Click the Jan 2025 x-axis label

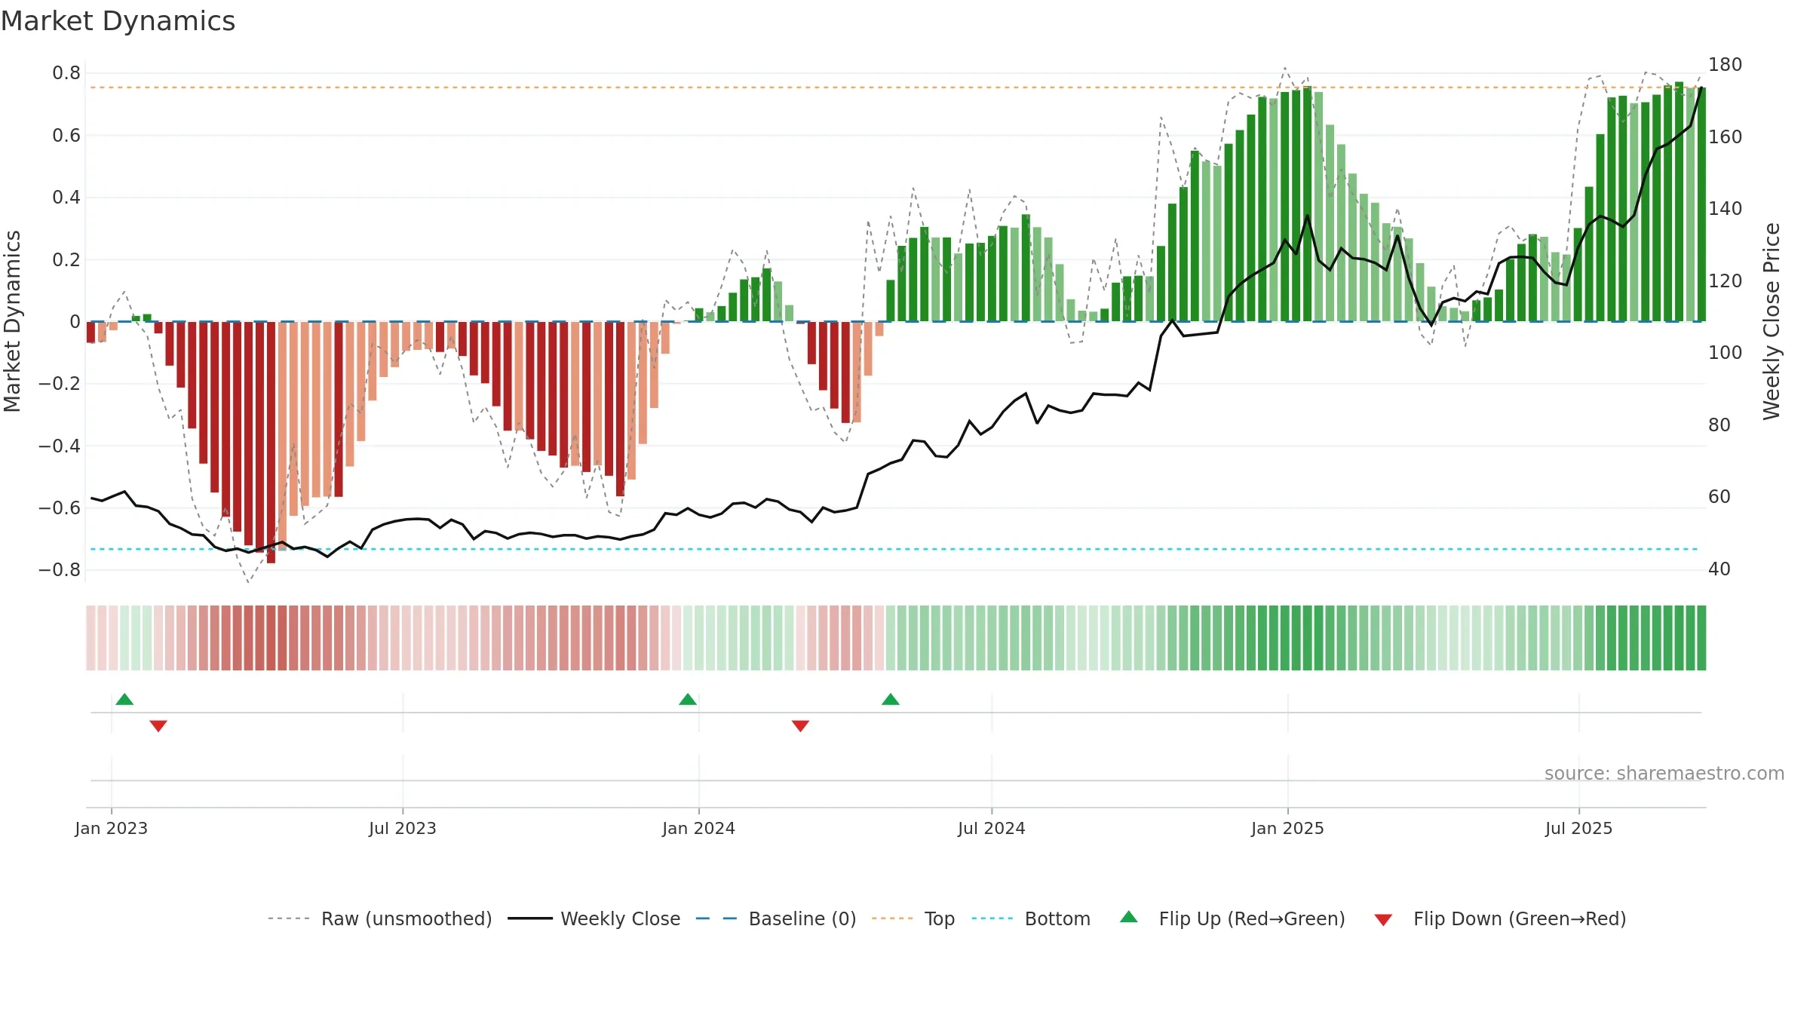coord(1288,828)
